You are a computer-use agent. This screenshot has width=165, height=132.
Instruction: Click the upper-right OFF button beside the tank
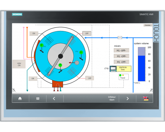tap(87, 33)
